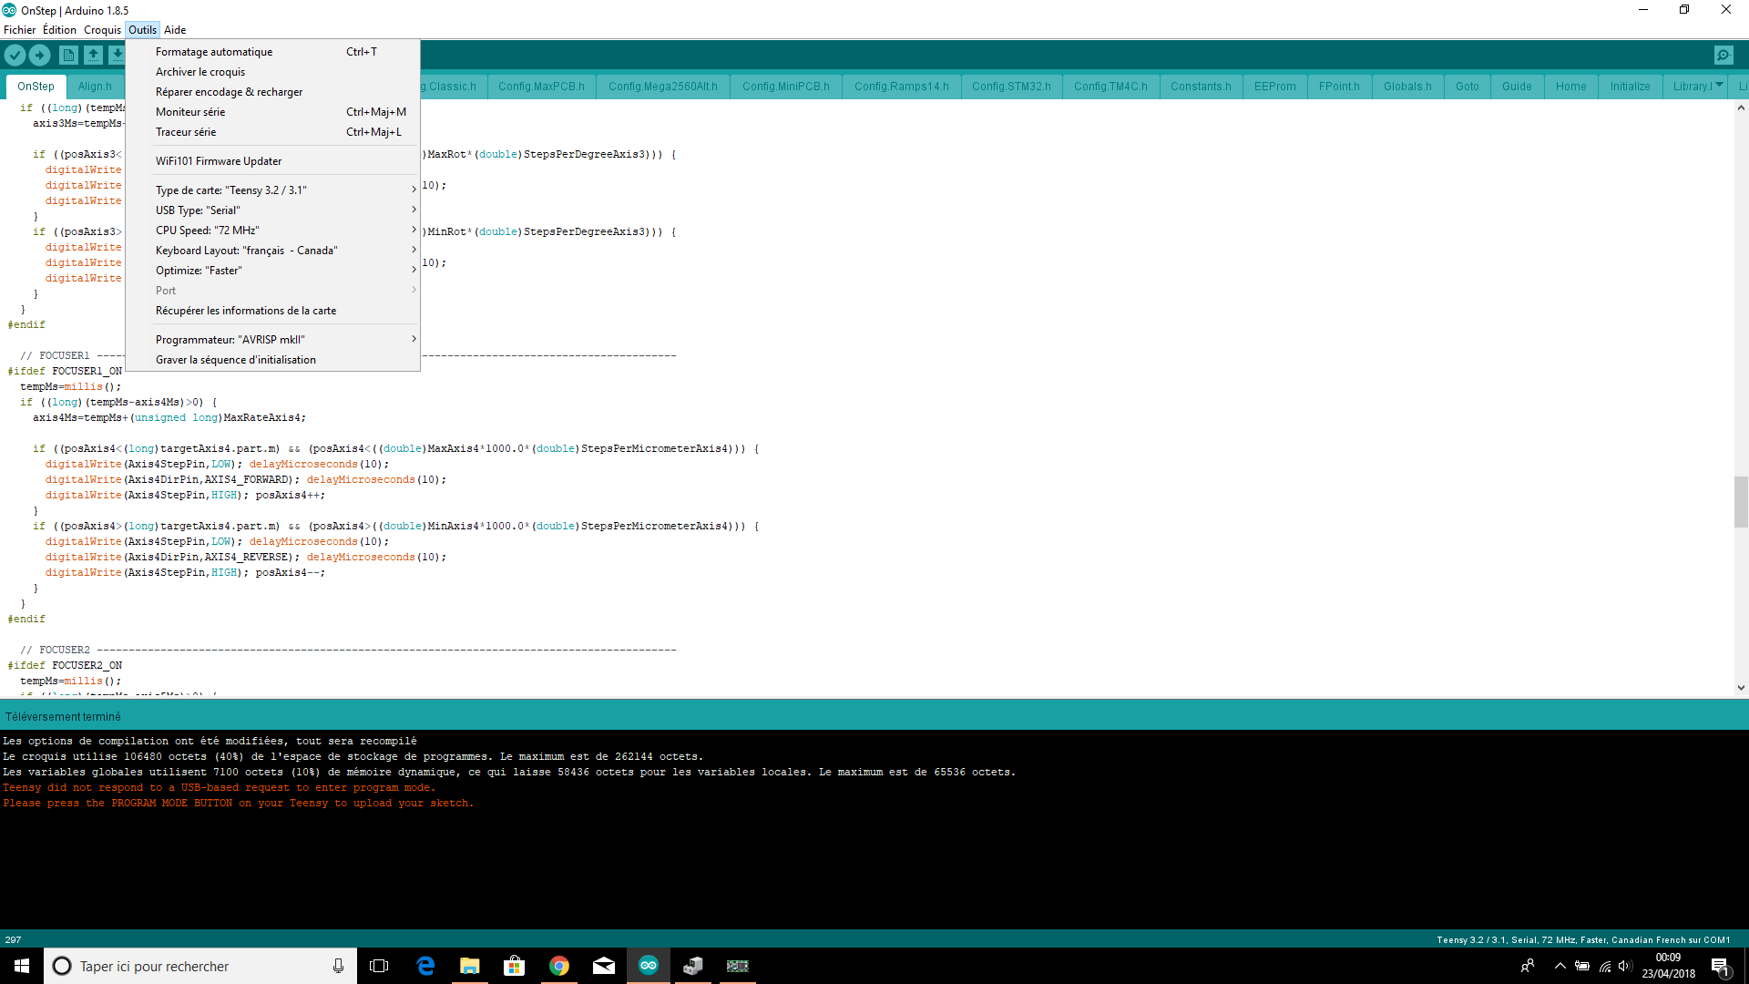1749x984 pixels.
Task: Switch to Config.STM32.h tab
Action: 1011,87
